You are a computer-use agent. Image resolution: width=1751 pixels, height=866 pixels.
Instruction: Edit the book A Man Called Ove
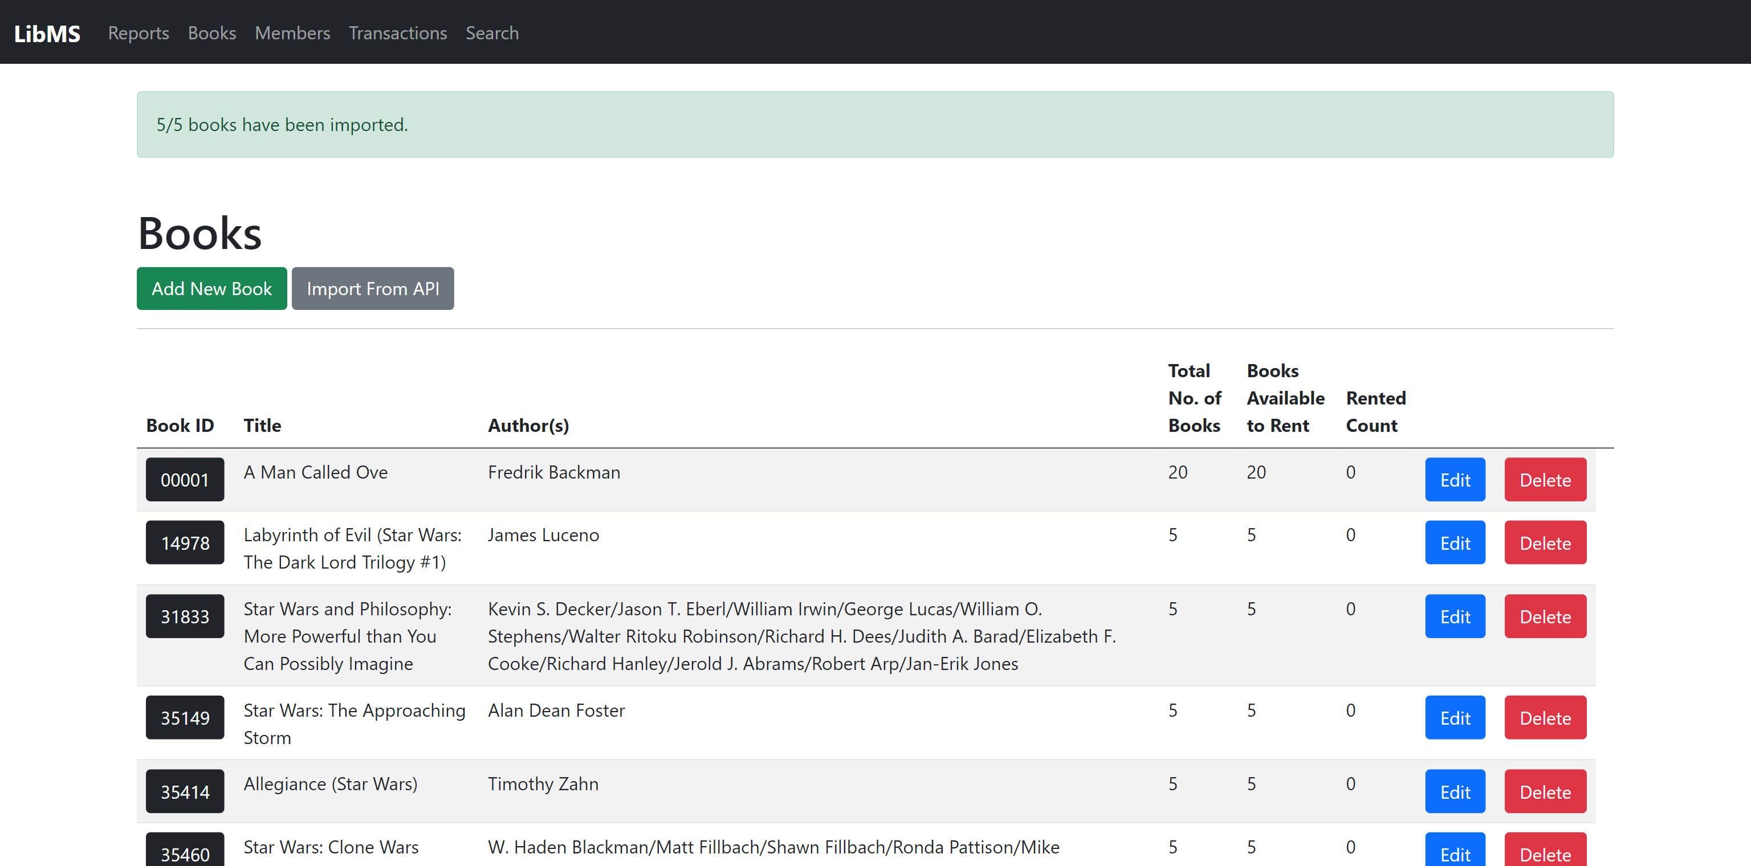coord(1455,479)
